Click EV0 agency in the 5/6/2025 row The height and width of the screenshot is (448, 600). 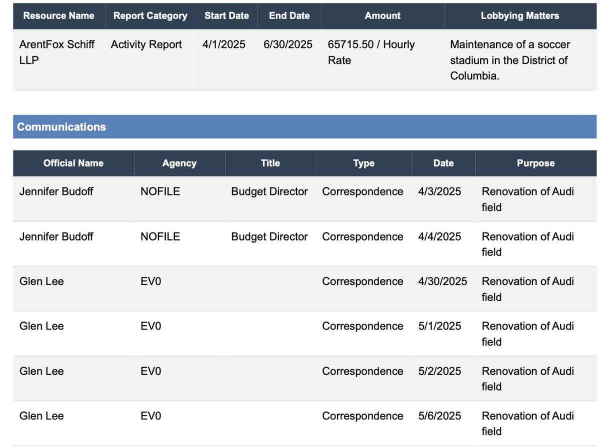(151, 416)
